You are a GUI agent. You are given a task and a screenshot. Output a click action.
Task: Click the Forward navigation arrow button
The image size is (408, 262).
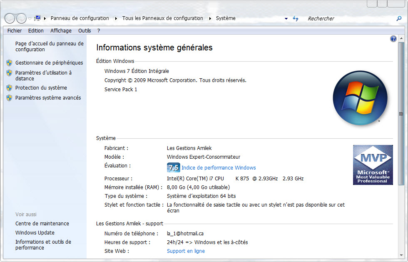[x=21, y=18]
